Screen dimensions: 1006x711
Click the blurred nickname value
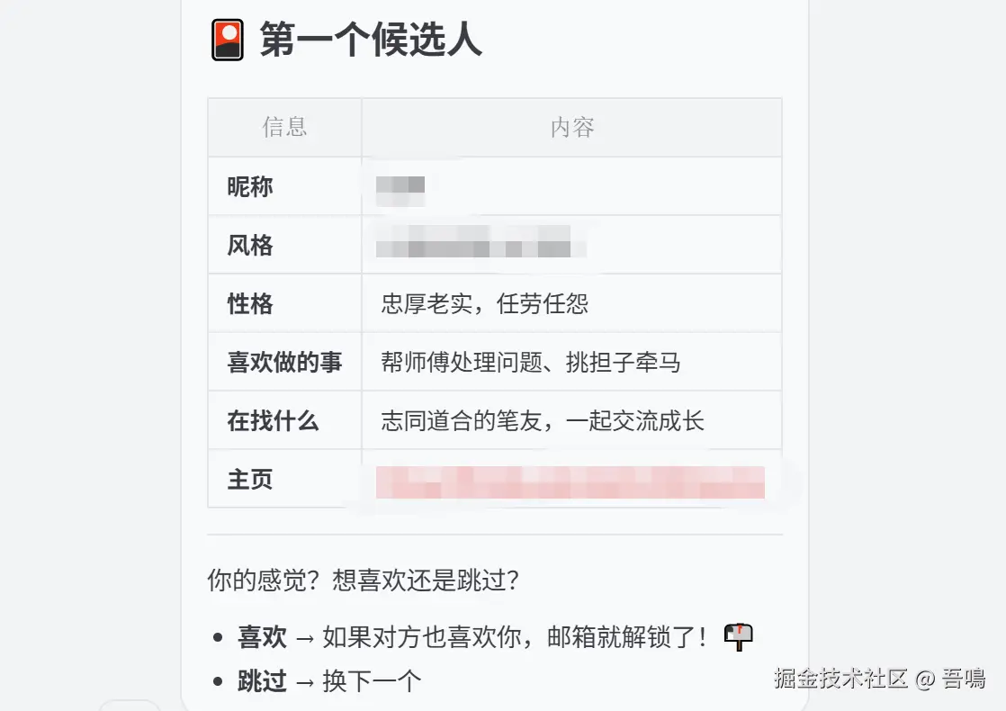pos(400,186)
